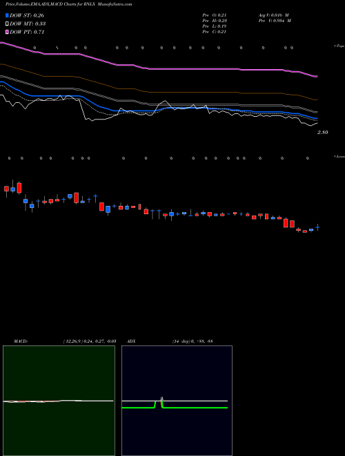Click the 2.80 price label on EMA chart
This screenshot has width=345, height=456.
[x=323, y=133]
